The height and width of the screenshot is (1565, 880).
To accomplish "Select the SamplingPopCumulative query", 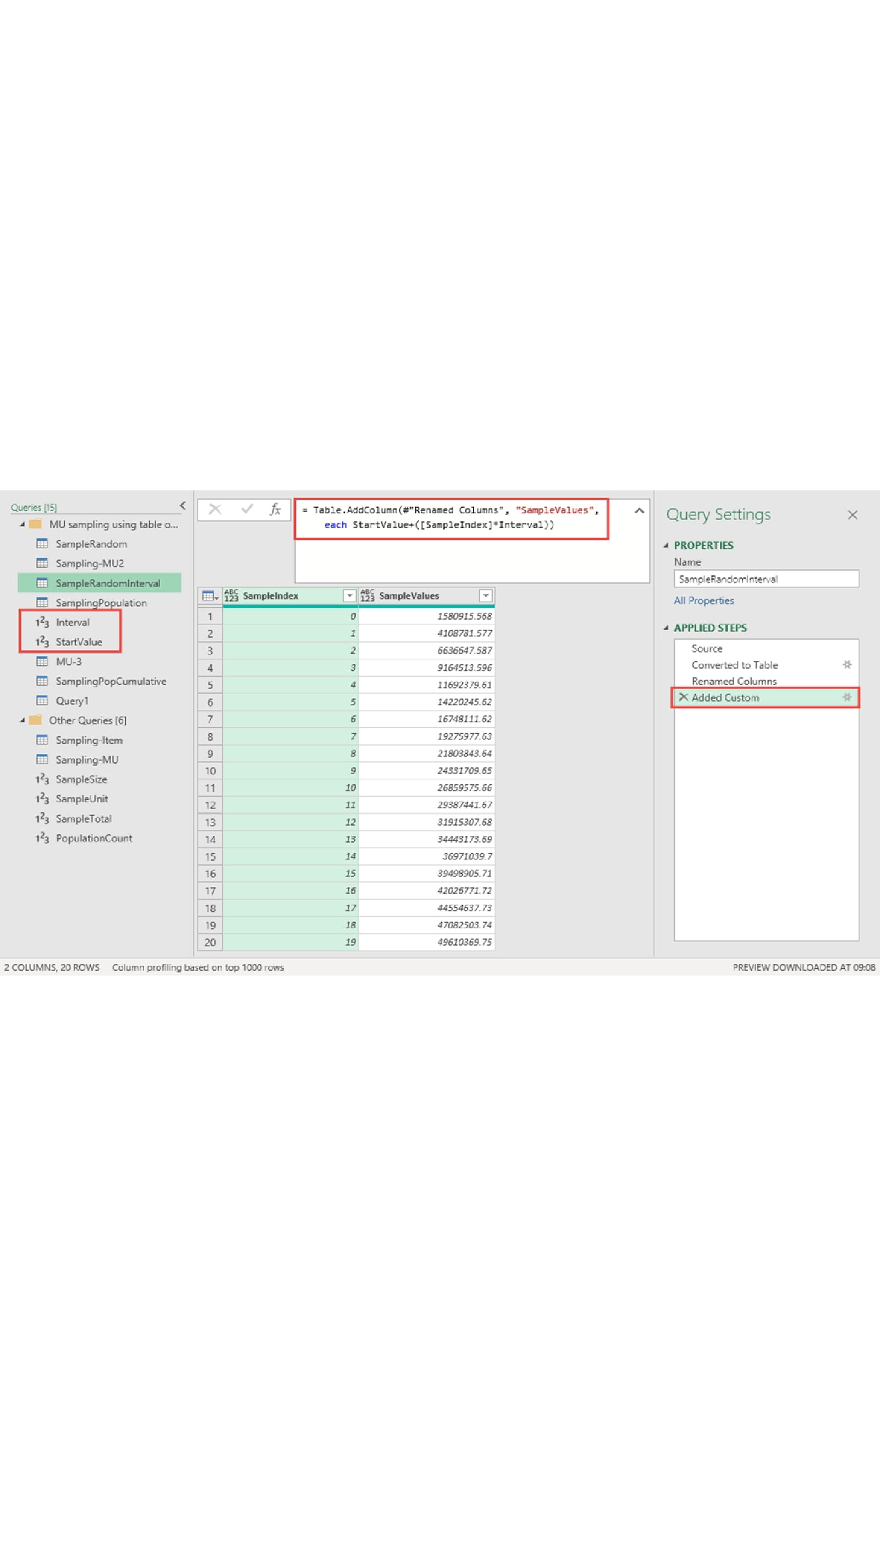I will click(x=111, y=681).
